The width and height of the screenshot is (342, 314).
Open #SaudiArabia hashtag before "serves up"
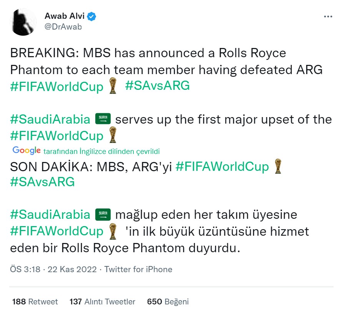click(50, 119)
